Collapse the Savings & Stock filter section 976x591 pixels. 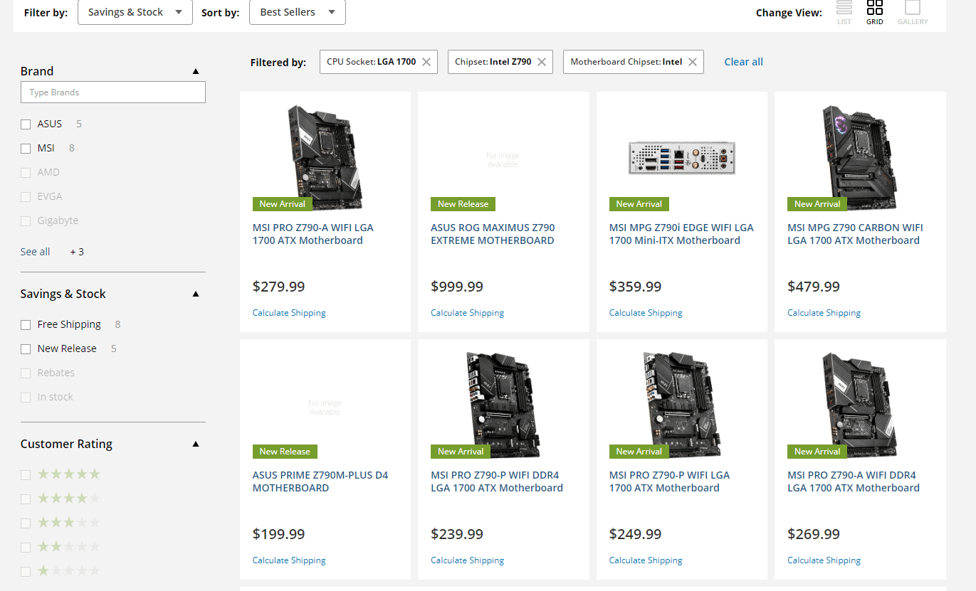[x=196, y=294]
